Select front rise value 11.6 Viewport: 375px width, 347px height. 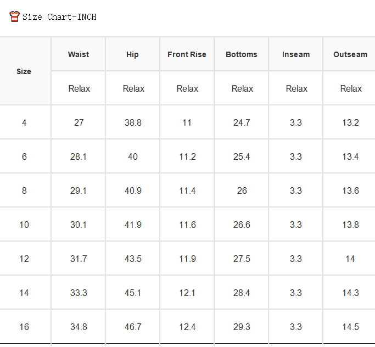tap(188, 225)
